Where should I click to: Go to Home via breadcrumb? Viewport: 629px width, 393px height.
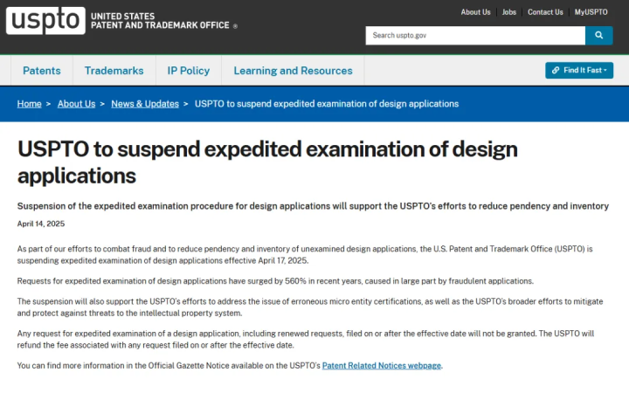pos(29,104)
